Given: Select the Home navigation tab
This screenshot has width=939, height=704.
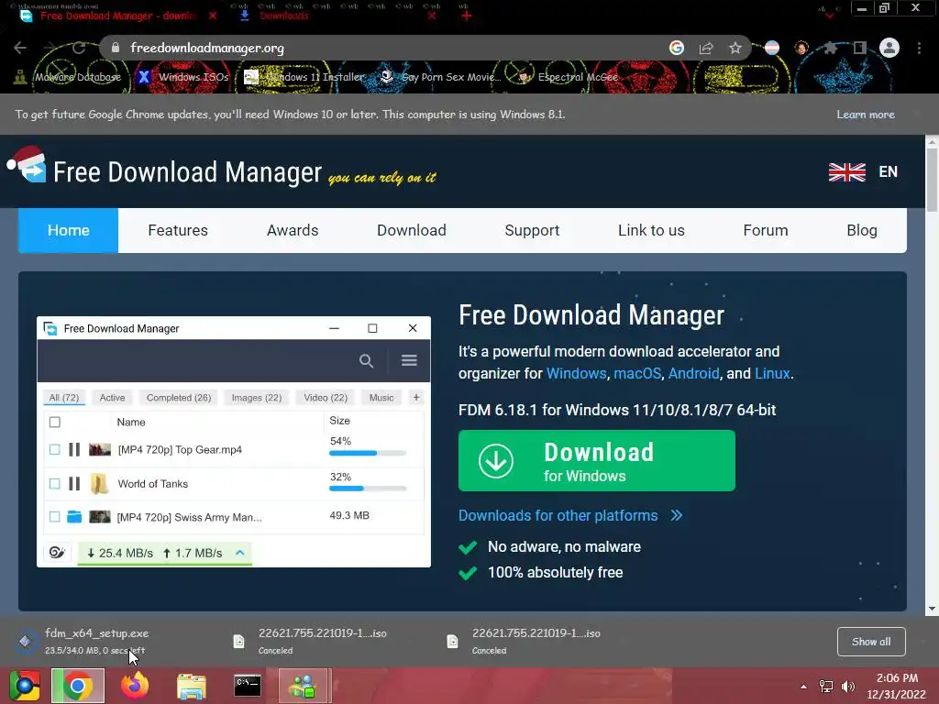Looking at the screenshot, I should tap(68, 230).
